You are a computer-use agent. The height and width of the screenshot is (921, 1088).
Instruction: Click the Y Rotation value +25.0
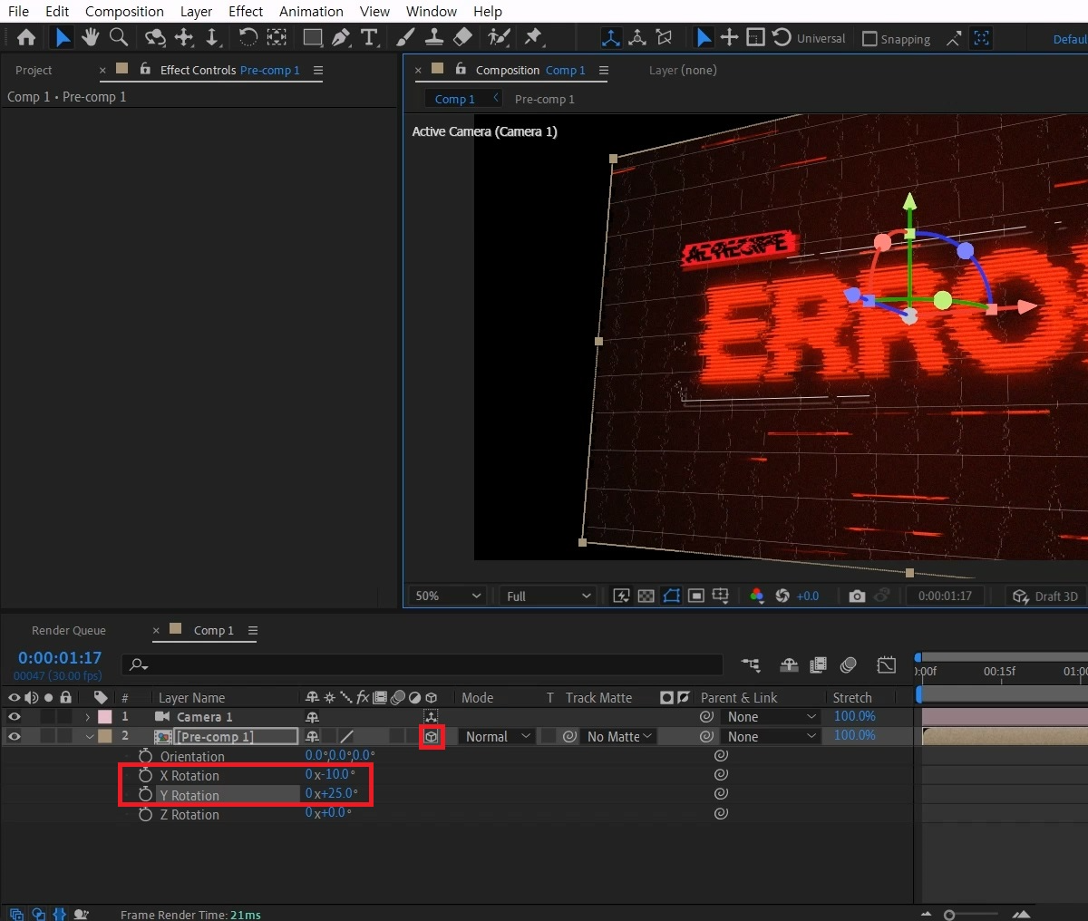tap(339, 793)
